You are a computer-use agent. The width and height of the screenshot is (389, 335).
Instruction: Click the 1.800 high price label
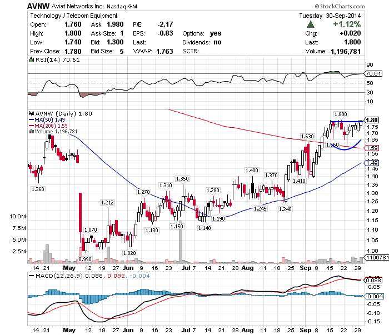point(341,114)
